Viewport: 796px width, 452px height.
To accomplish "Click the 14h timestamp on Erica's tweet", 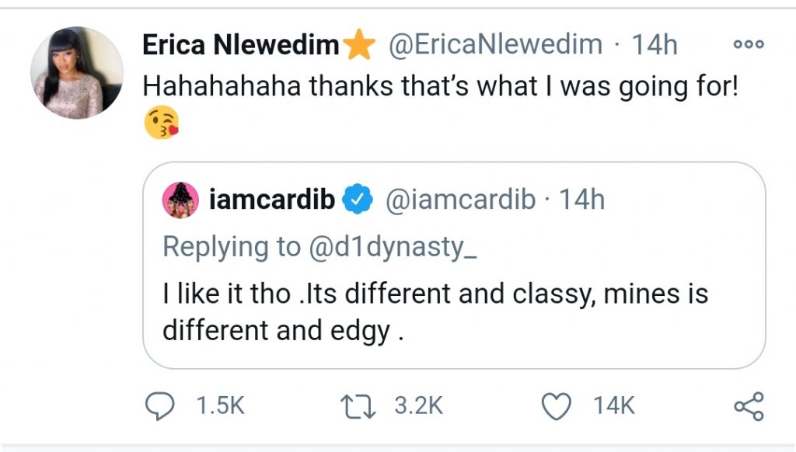I will pyautogui.click(x=655, y=46).
